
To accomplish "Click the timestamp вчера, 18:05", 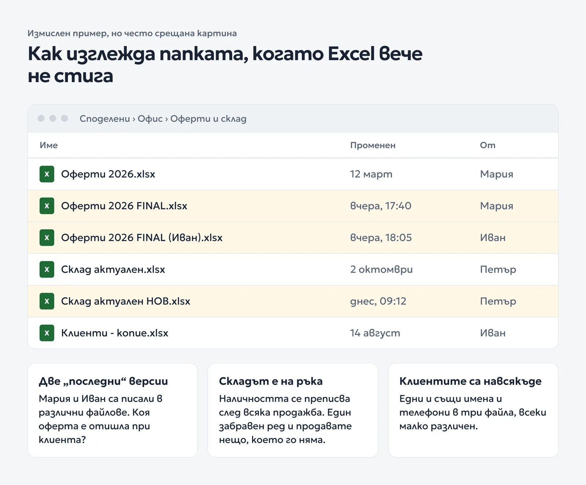I will pos(381,238).
